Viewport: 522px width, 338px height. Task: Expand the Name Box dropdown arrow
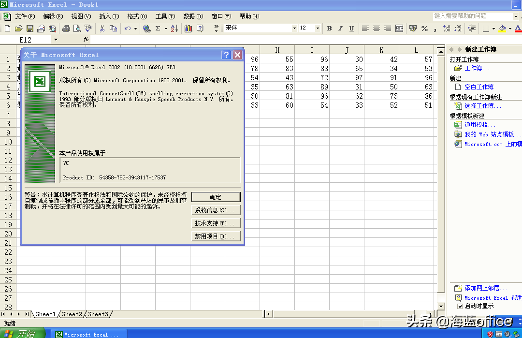(x=56, y=40)
